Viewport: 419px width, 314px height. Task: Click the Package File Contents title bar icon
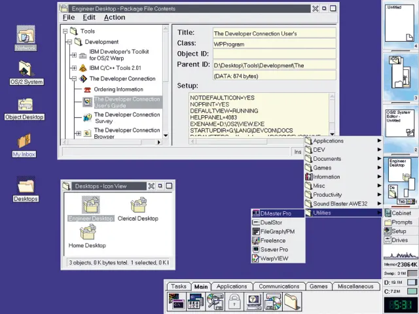[x=64, y=9]
